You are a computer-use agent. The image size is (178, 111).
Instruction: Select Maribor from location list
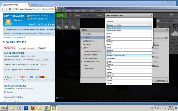pyautogui.click(x=129, y=53)
